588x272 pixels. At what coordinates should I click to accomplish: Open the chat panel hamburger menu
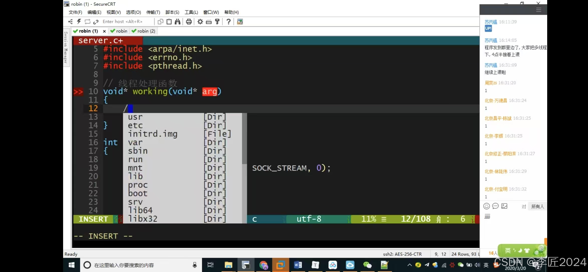[538, 10]
